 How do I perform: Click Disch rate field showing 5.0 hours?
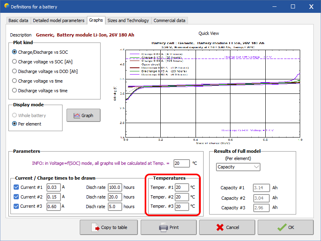click(115, 207)
